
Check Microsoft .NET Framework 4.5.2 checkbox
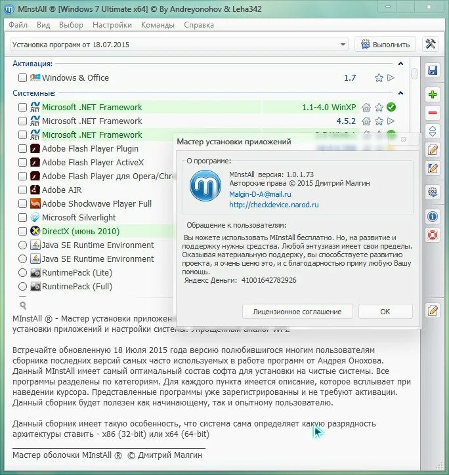(x=22, y=121)
